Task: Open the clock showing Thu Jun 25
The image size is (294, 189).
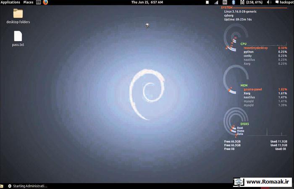Action: [x=147, y=2]
